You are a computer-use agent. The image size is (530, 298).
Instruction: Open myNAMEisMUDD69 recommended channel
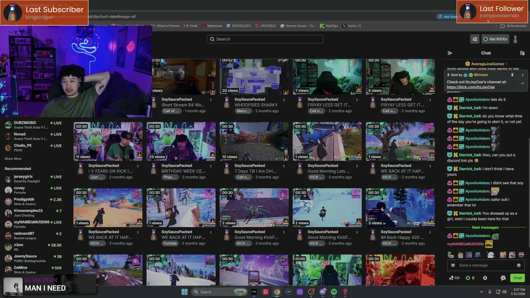[x=33, y=224]
